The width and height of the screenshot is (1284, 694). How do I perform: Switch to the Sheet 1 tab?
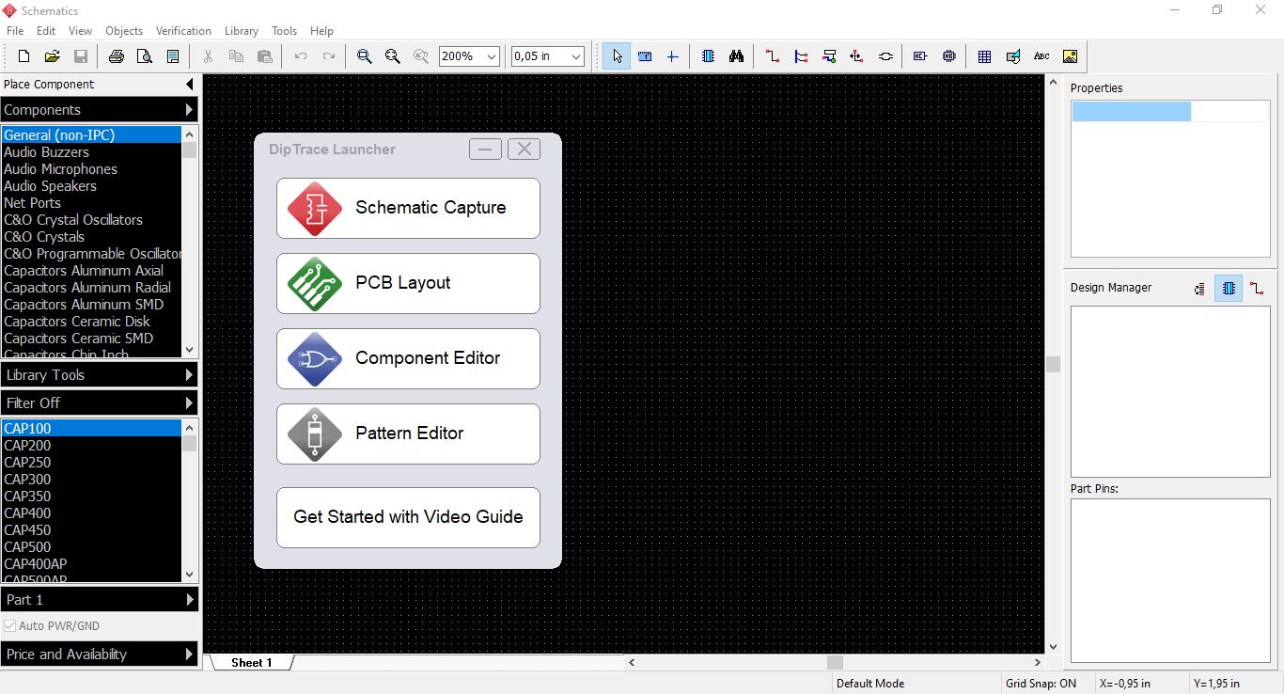coord(252,663)
